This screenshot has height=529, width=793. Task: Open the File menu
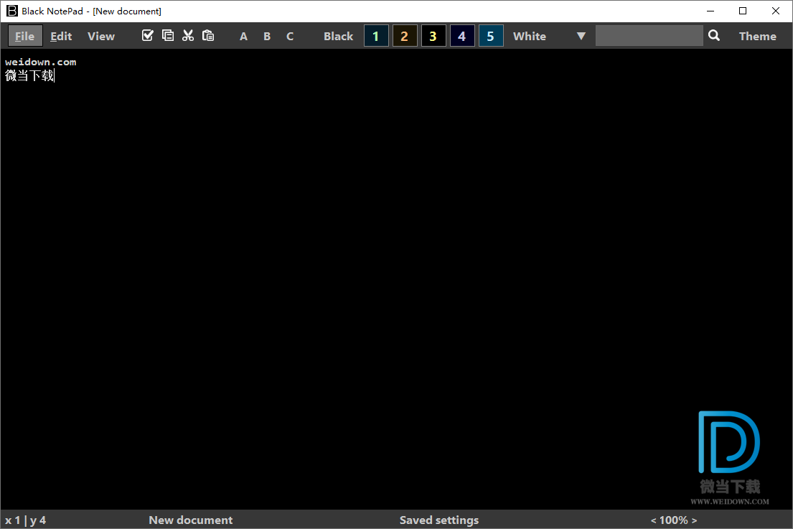pyautogui.click(x=25, y=36)
